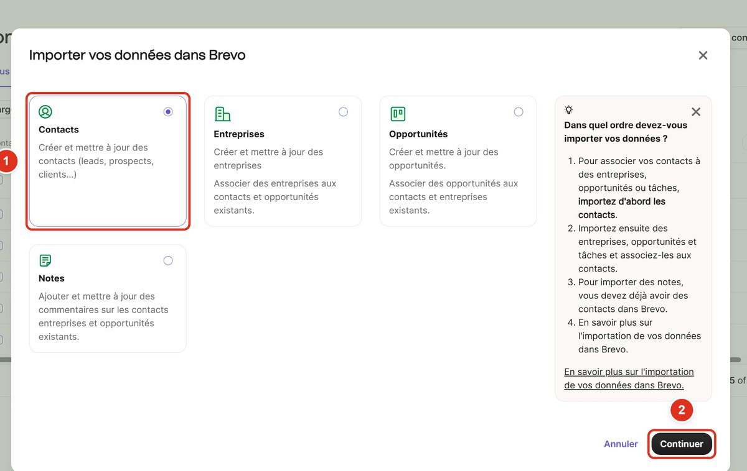747x471 pixels.
Task: Dismiss the import order tip panel
Action: [696, 112]
